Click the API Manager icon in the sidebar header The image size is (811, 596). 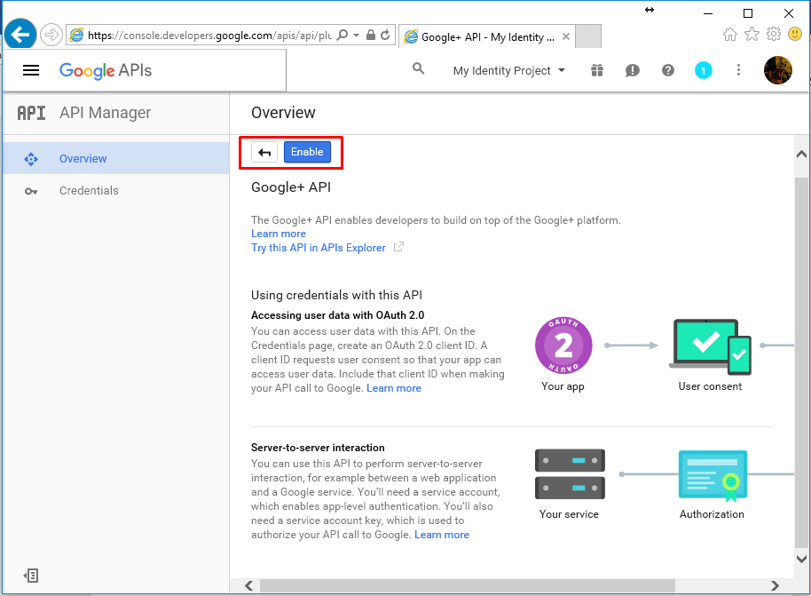pos(31,113)
